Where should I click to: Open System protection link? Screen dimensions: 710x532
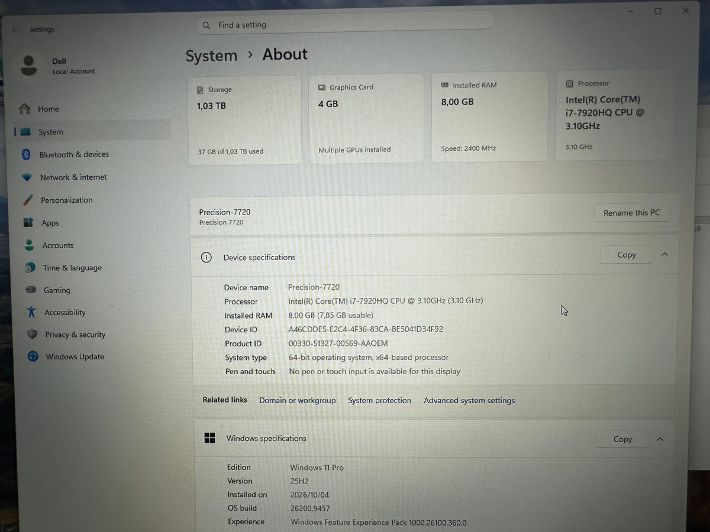point(379,400)
